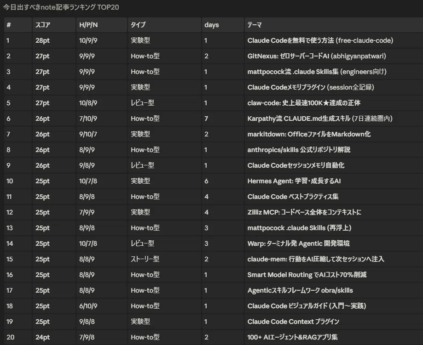Click the 9/10/7 H/P/N cell
The height and width of the screenshot is (345, 423).
click(101, 135)
